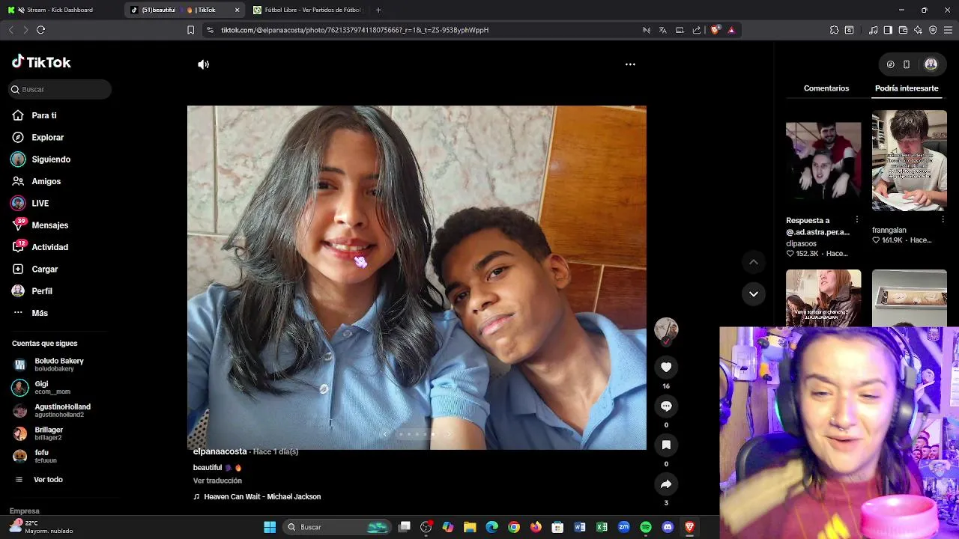
Task: Open the profile avatar menu in header
Action: pyautogui.click(x=931, y=64)
